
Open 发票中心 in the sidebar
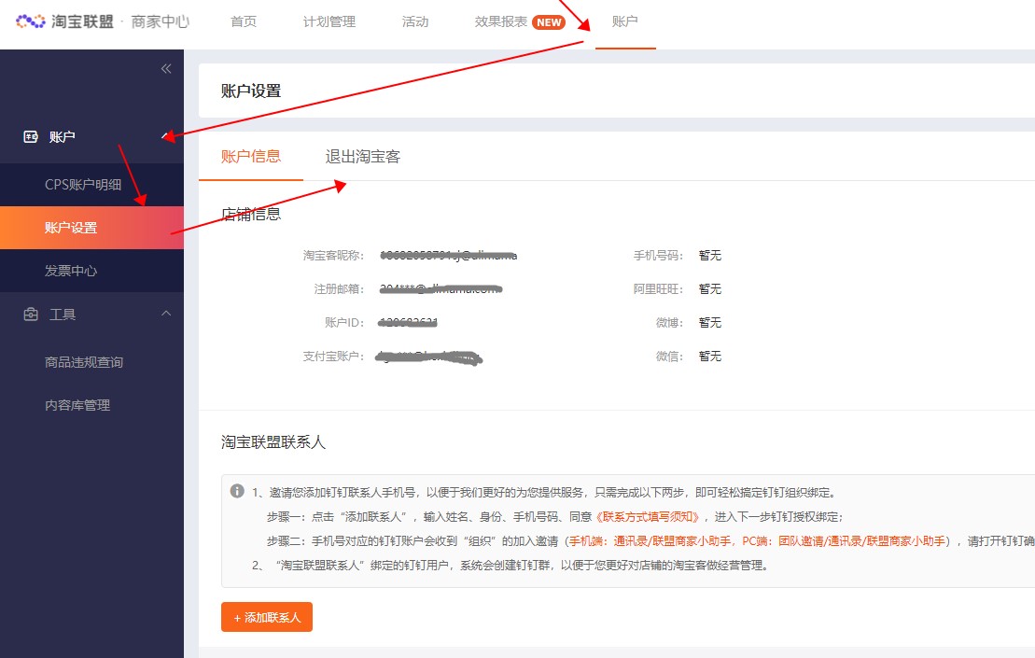(71, 271)
